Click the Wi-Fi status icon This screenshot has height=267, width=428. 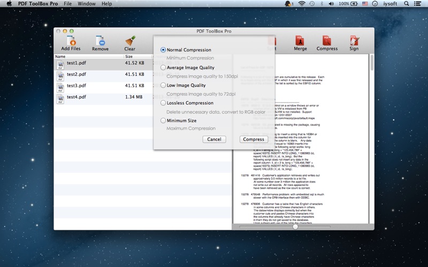pos(302,4)
